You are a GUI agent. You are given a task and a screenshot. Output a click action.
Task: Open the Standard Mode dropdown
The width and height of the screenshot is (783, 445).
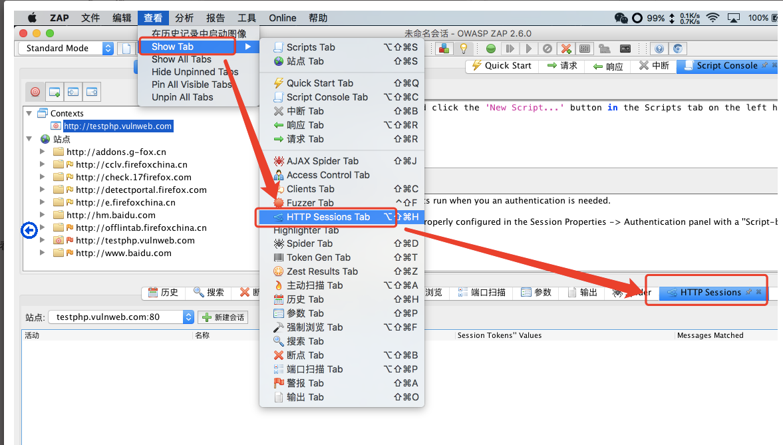pos(67,48)
